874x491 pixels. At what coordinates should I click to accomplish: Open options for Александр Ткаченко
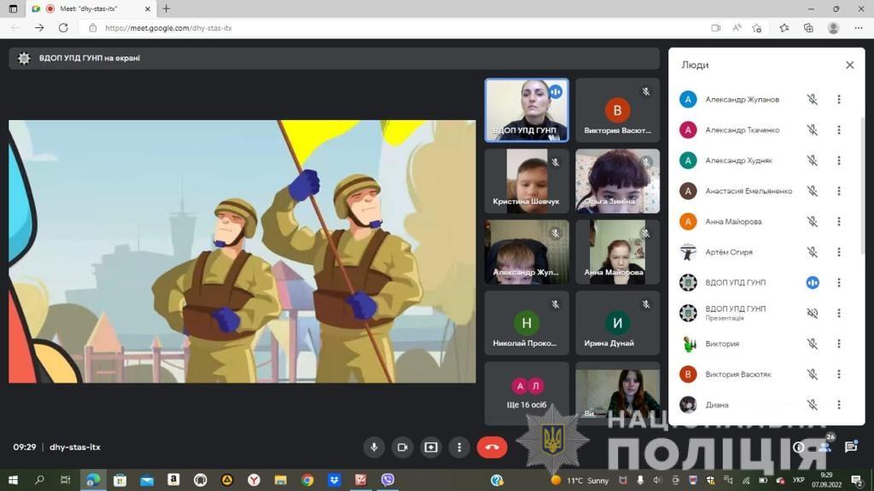point(838,130)
